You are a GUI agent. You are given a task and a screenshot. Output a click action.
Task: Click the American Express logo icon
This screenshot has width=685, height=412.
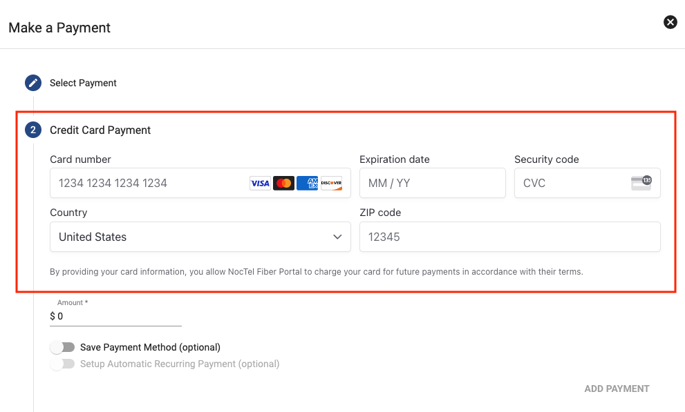pos(308,183)
